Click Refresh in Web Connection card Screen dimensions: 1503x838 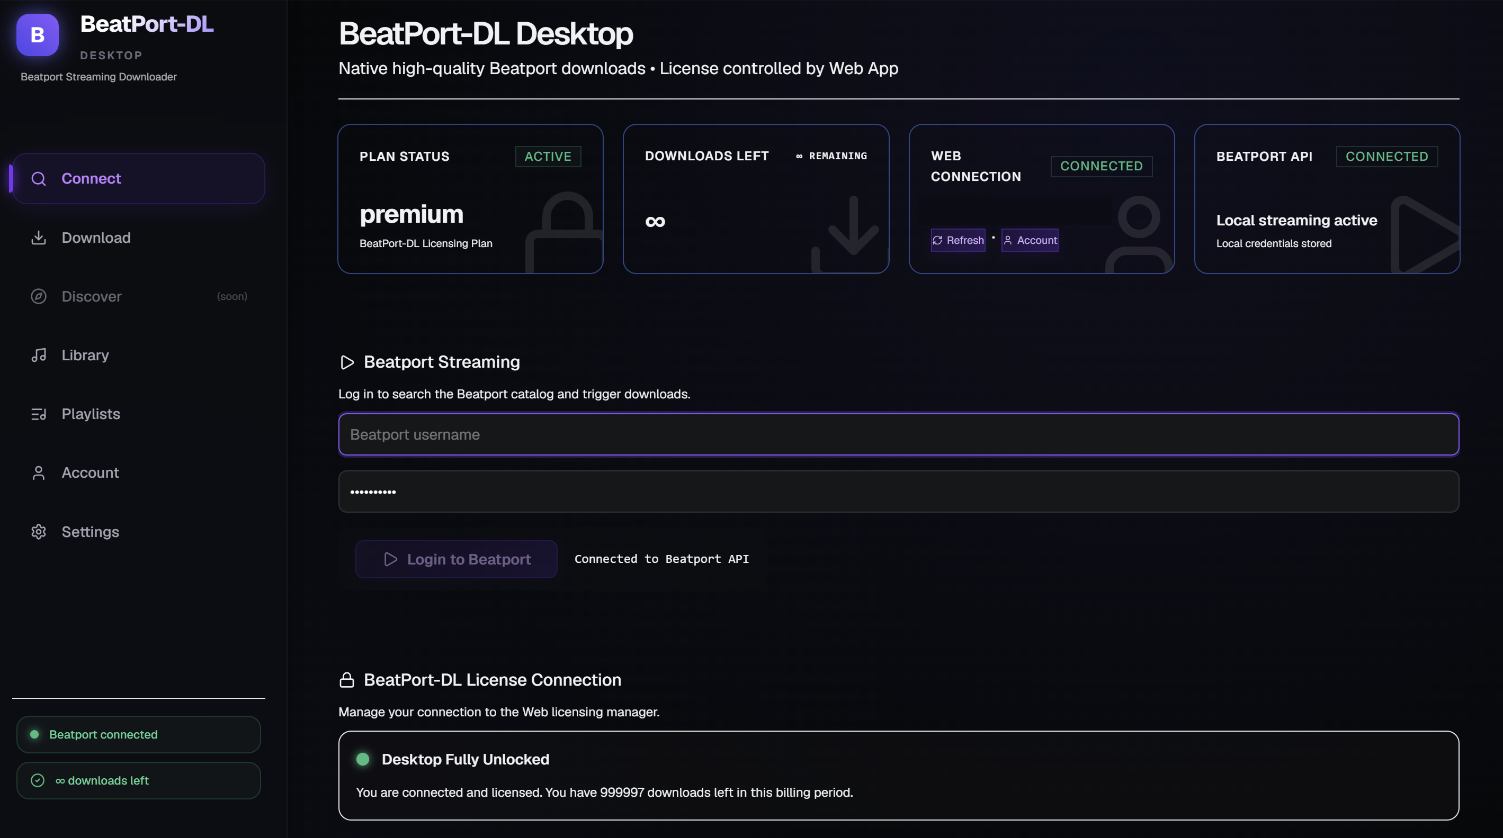958,240
